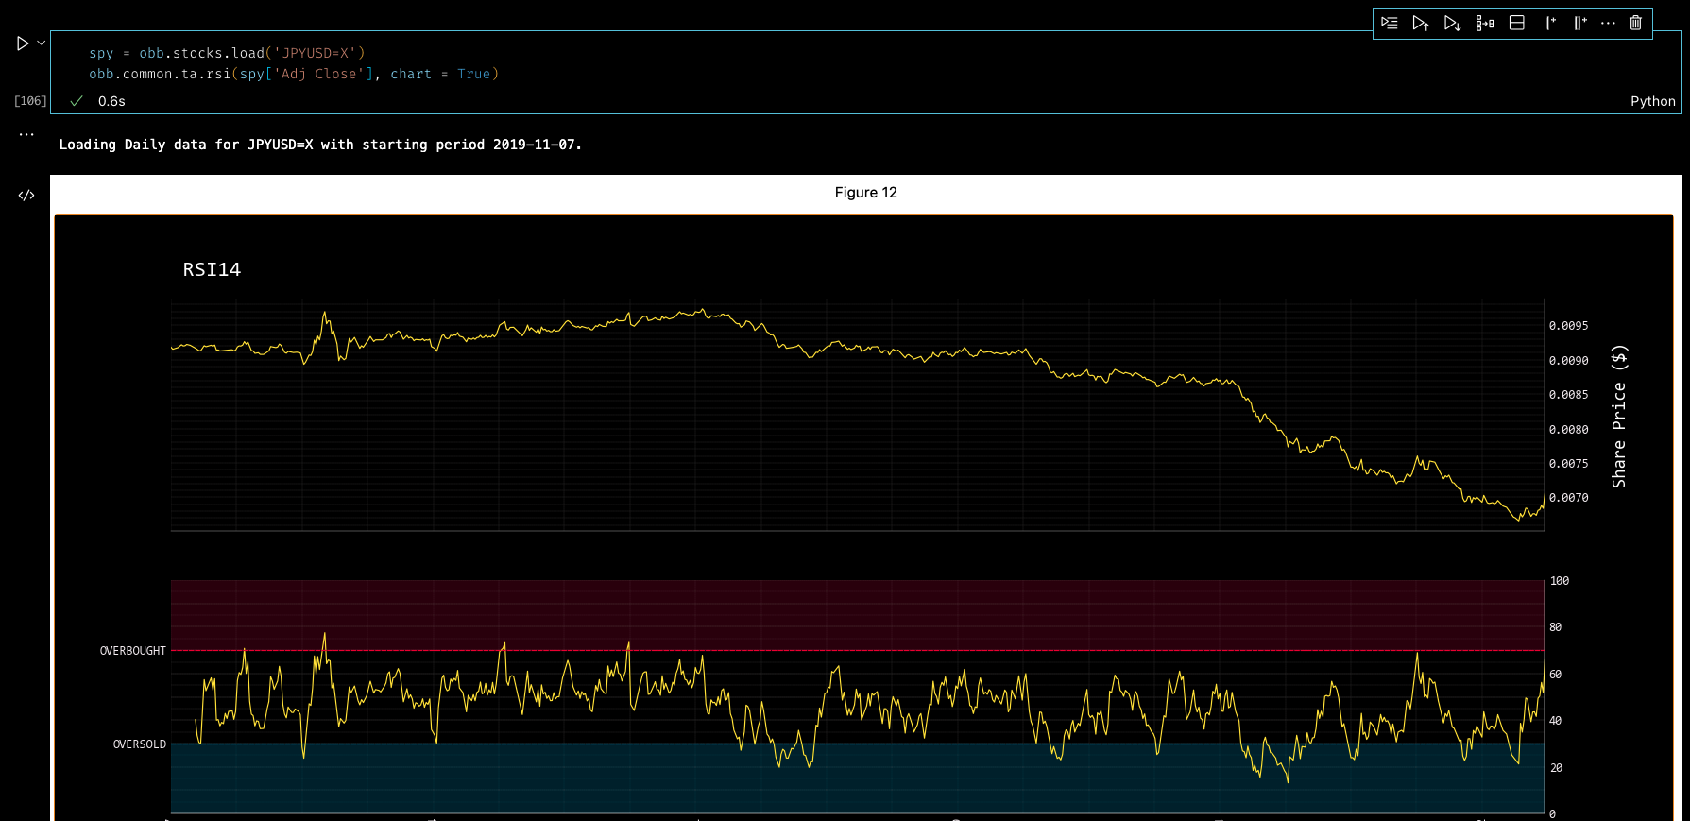The image size is (1690, 821).
Task: Change output presentation via the code-brackets icon
Action: [26, 196]
